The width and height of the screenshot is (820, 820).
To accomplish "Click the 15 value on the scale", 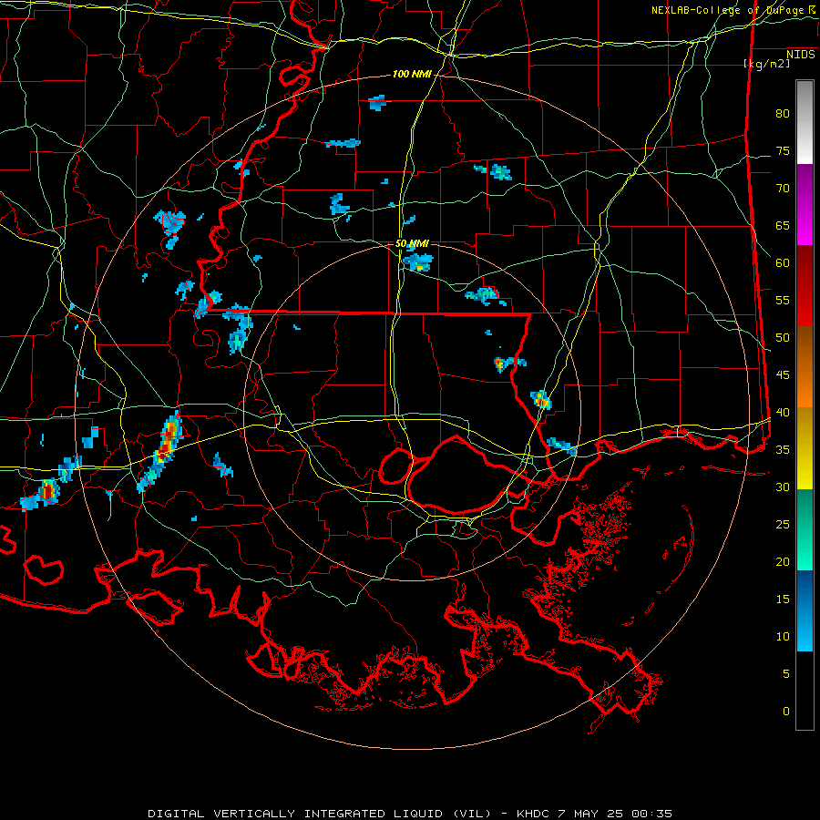I will 783,600.
